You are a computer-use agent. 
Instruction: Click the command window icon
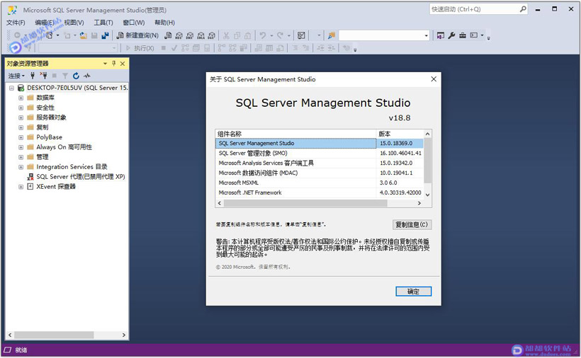(474, 35)
